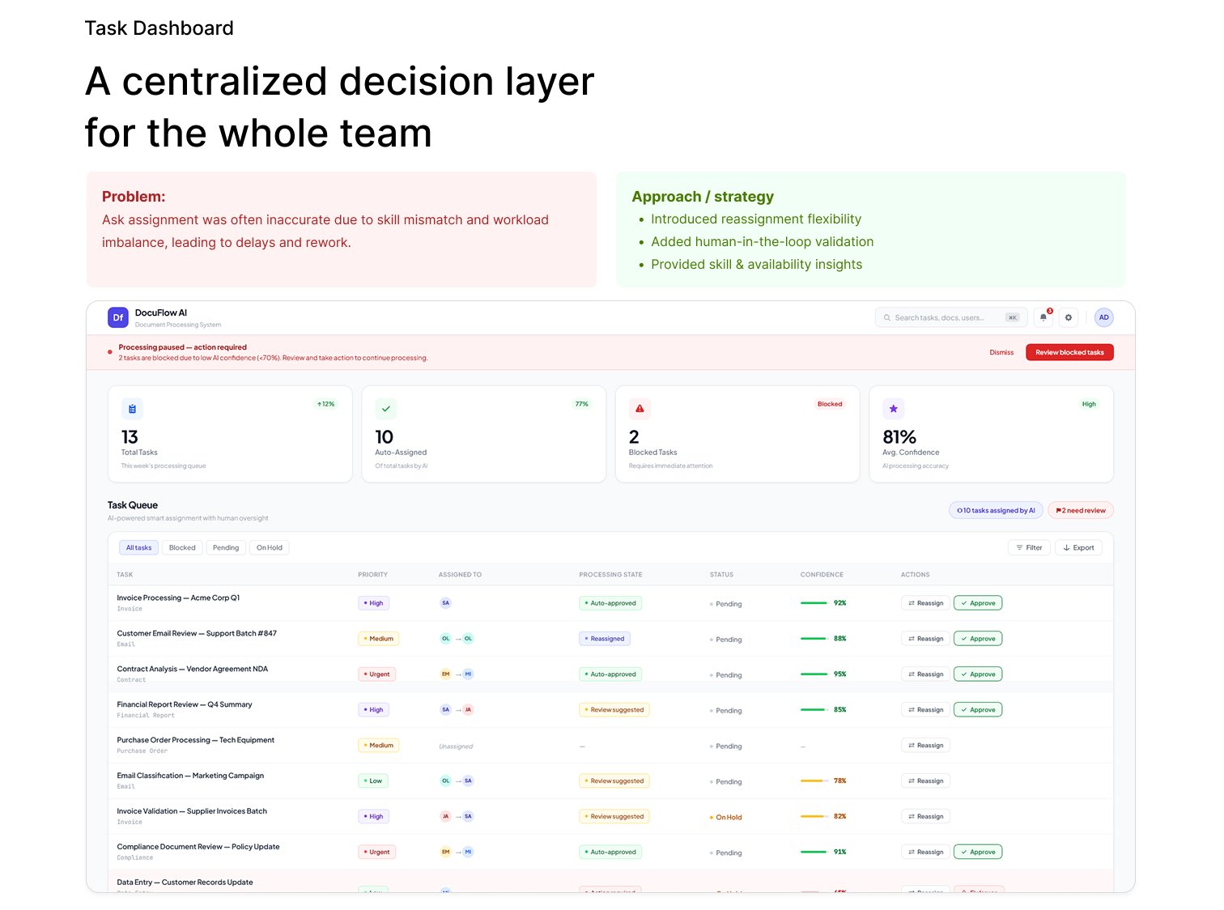Image resolution: width=1224 pixels, height=910 pixels.
Task: Click Review blocked tasks button
Action: click(1069, 352)
